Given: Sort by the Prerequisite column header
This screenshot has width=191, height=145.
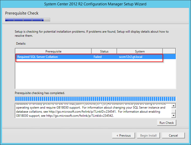Looking at the screenshot, I should point(53,51).
